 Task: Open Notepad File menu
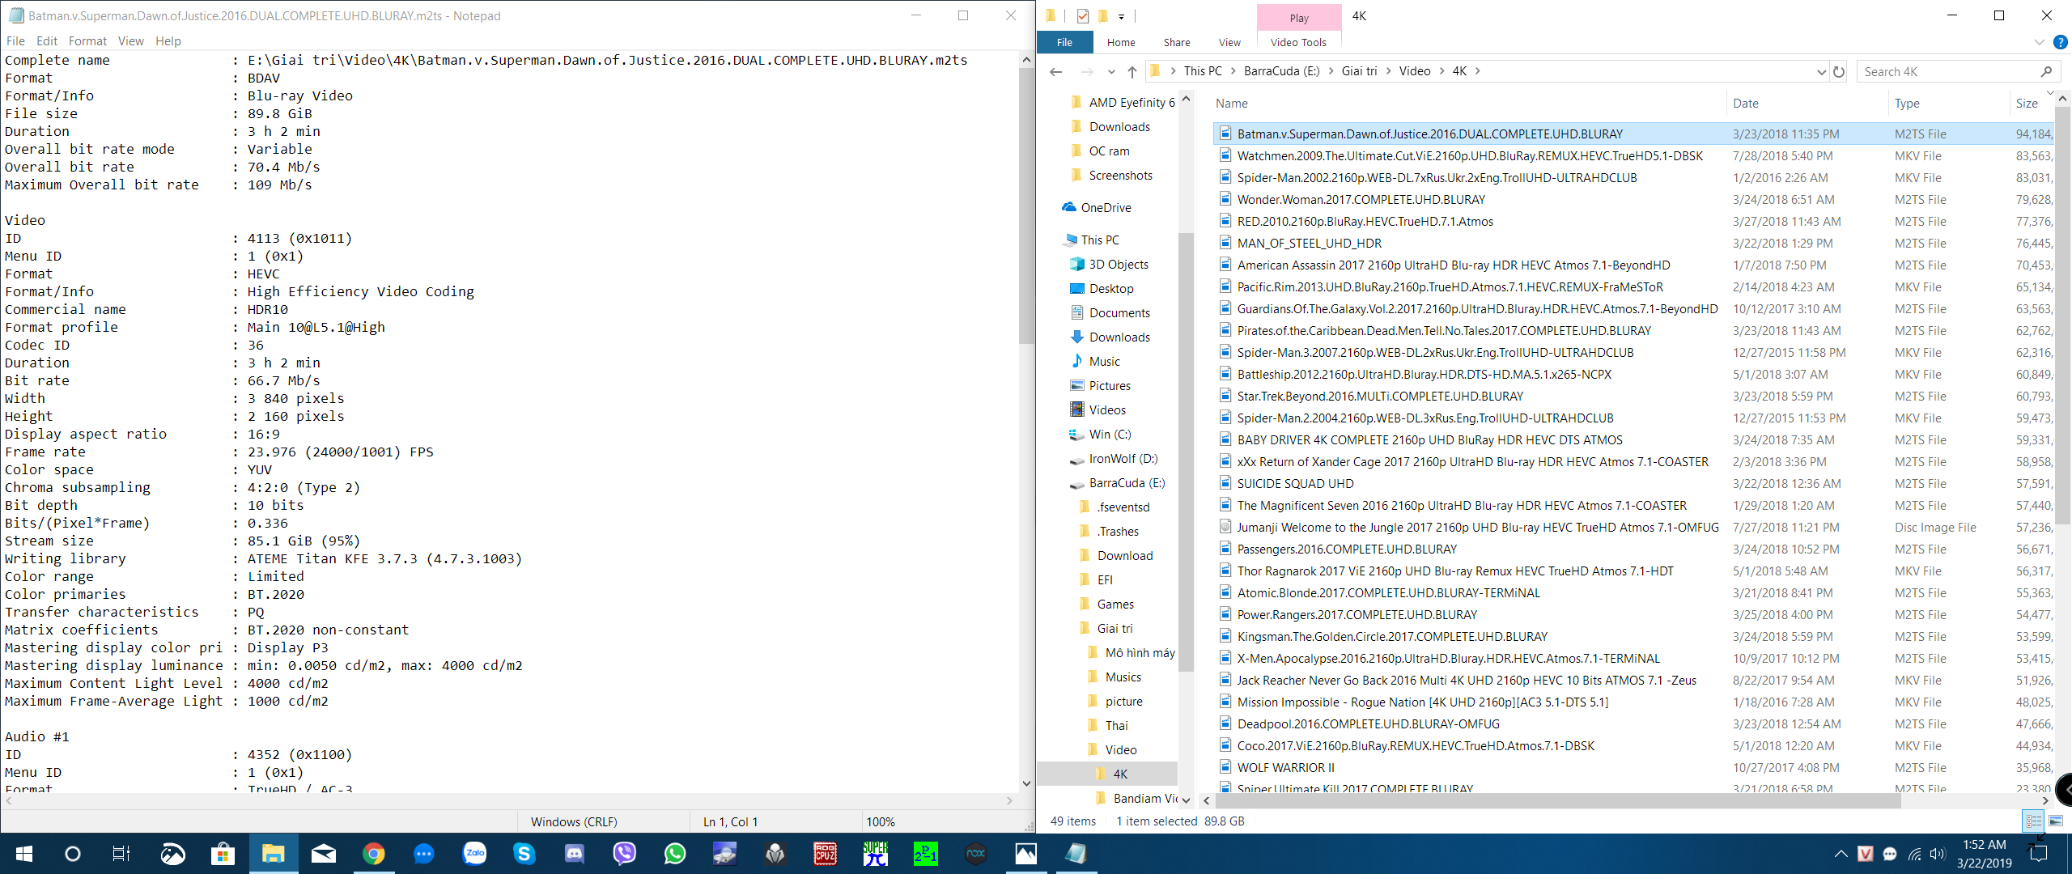click(x=15, y=41)
